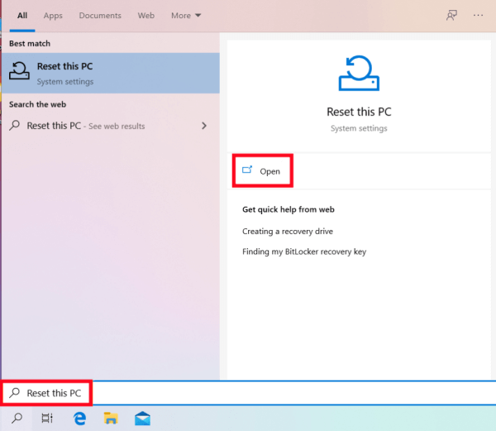Screen dimensions: 496x431
Task: Open the three-dot options menu
Action: 478,15
